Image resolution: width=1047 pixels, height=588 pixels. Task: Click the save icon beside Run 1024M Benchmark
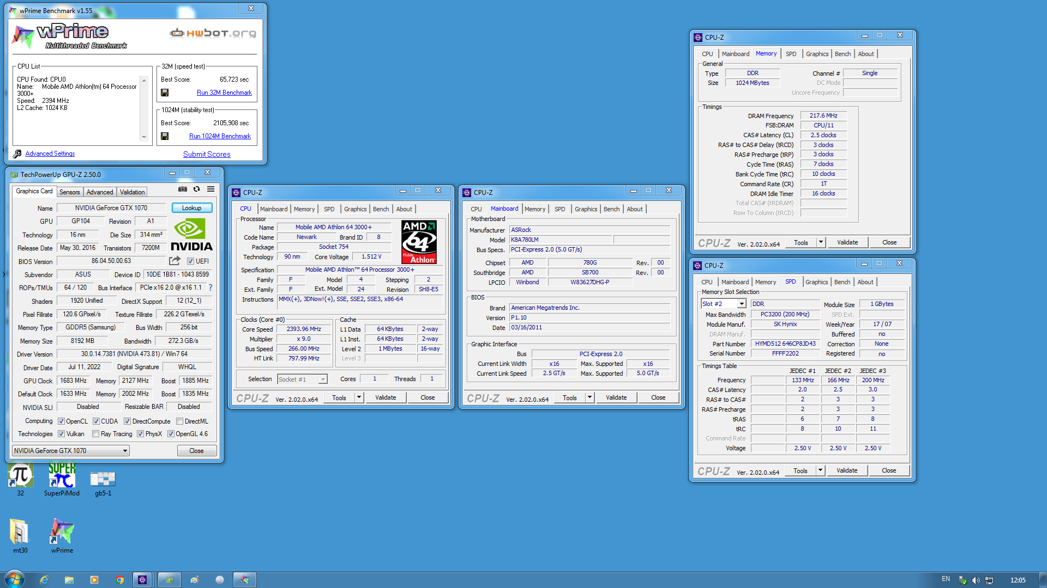coord(165,136)
